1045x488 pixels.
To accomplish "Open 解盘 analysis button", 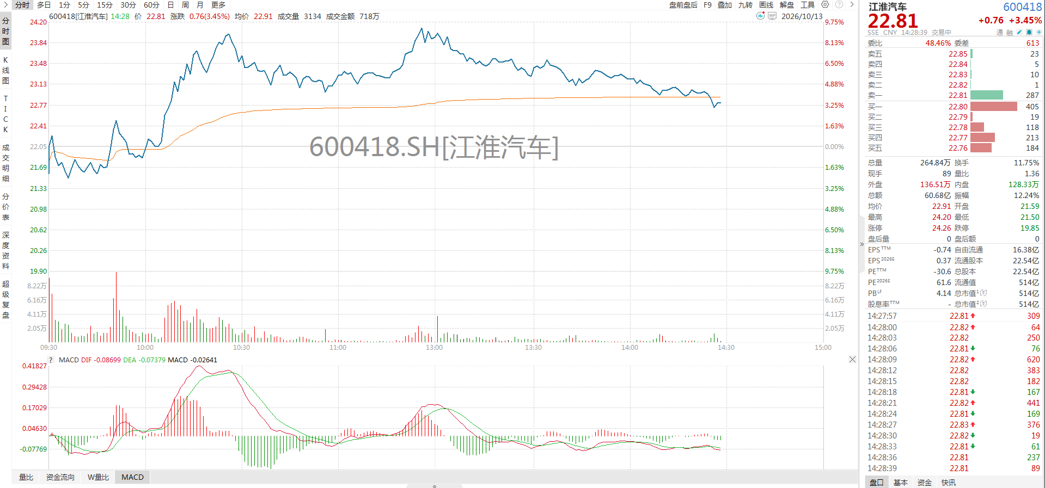I will [787, 5].
